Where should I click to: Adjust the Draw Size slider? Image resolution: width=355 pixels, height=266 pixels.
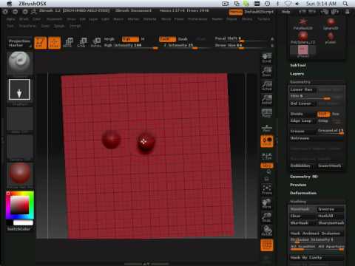242,45
